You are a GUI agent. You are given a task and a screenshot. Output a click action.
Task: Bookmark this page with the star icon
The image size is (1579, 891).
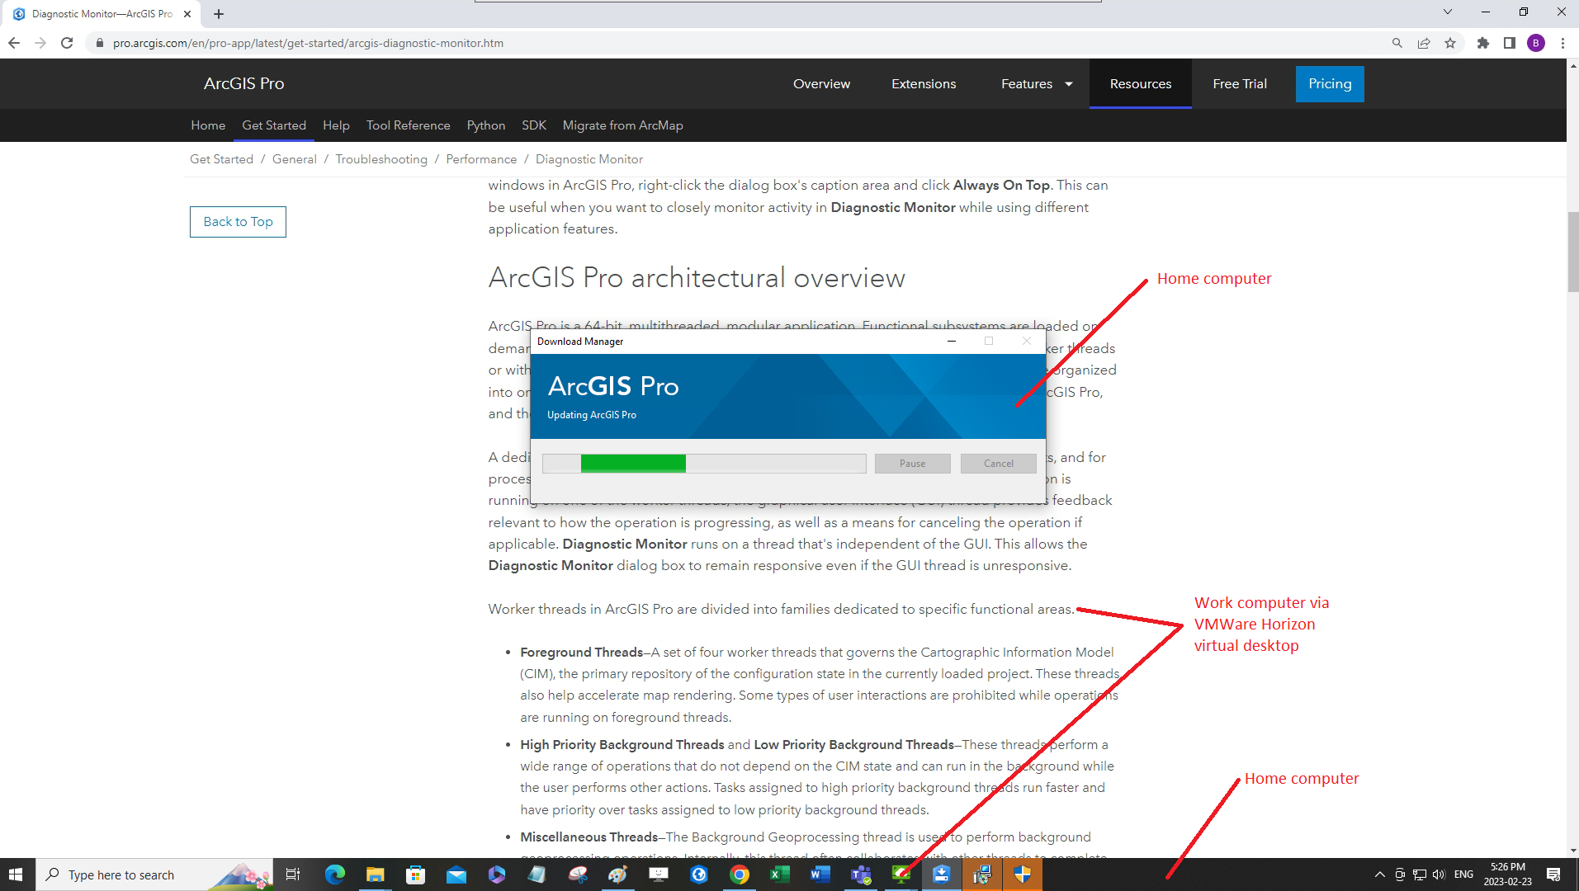click(1450, 43)
